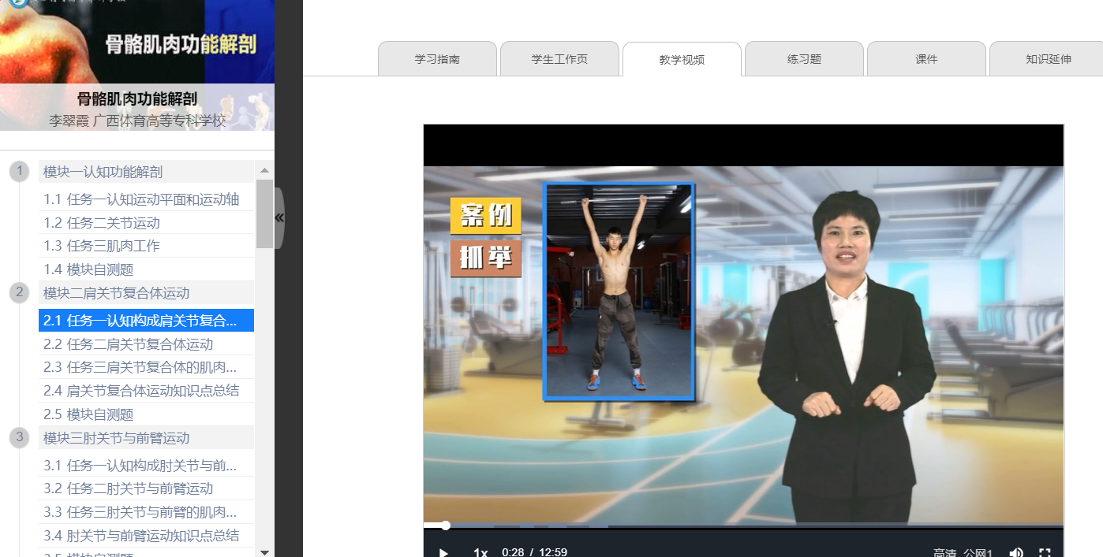The height and width of the screenshot is (557, 1103).
Task: Switch to 练习题 tab
Action: (804, 59)
